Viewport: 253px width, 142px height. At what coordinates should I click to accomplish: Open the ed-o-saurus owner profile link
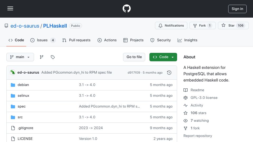click(25, 26)
